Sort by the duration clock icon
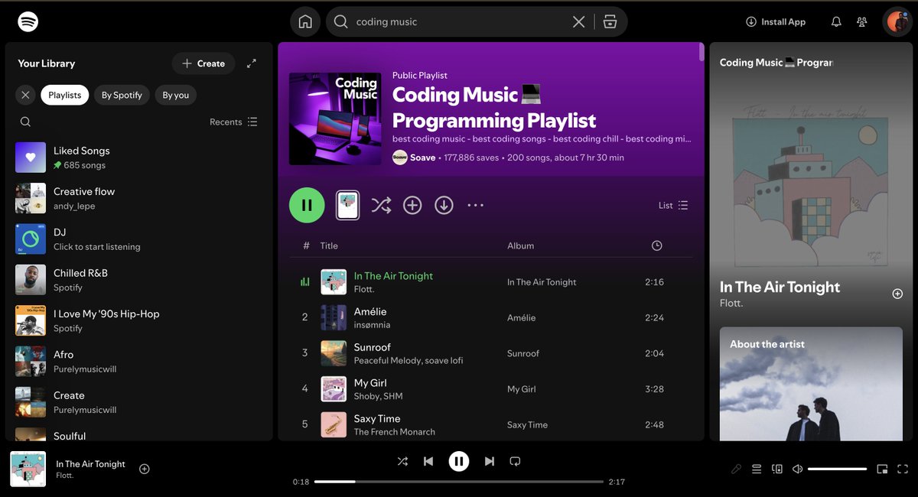The image size is (918, 497). 656,245
